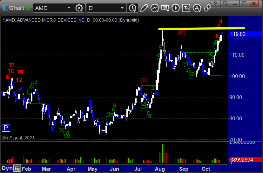Click the Feb label on time axis
The width and height of the screenshot is (263, 173).
26,169
